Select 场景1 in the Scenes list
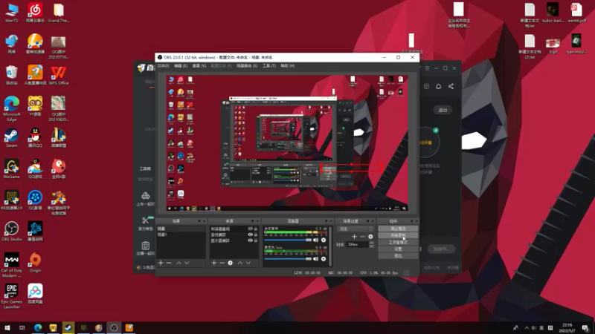This screenshot has height=334, width=595. (181, 235)
